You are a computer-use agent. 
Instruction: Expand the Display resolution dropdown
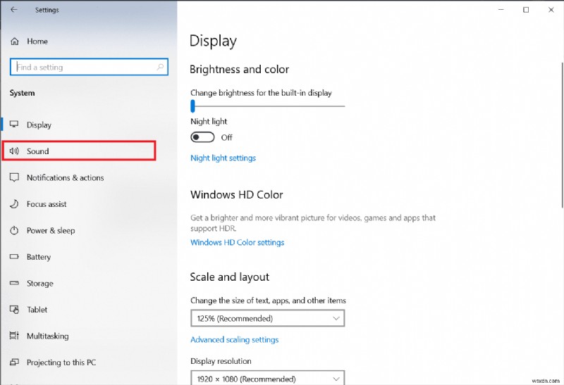(267, 378)
